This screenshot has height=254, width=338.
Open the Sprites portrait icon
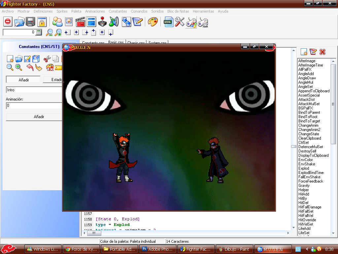point(69,22)
